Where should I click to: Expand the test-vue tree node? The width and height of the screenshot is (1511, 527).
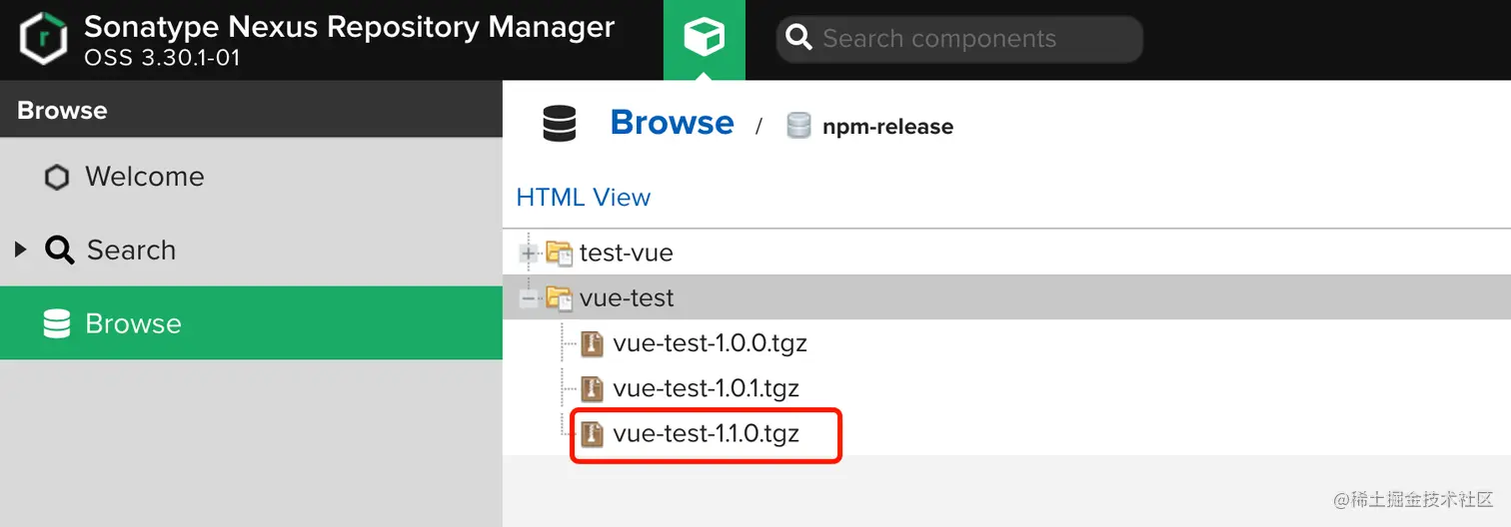click(528, 254)
